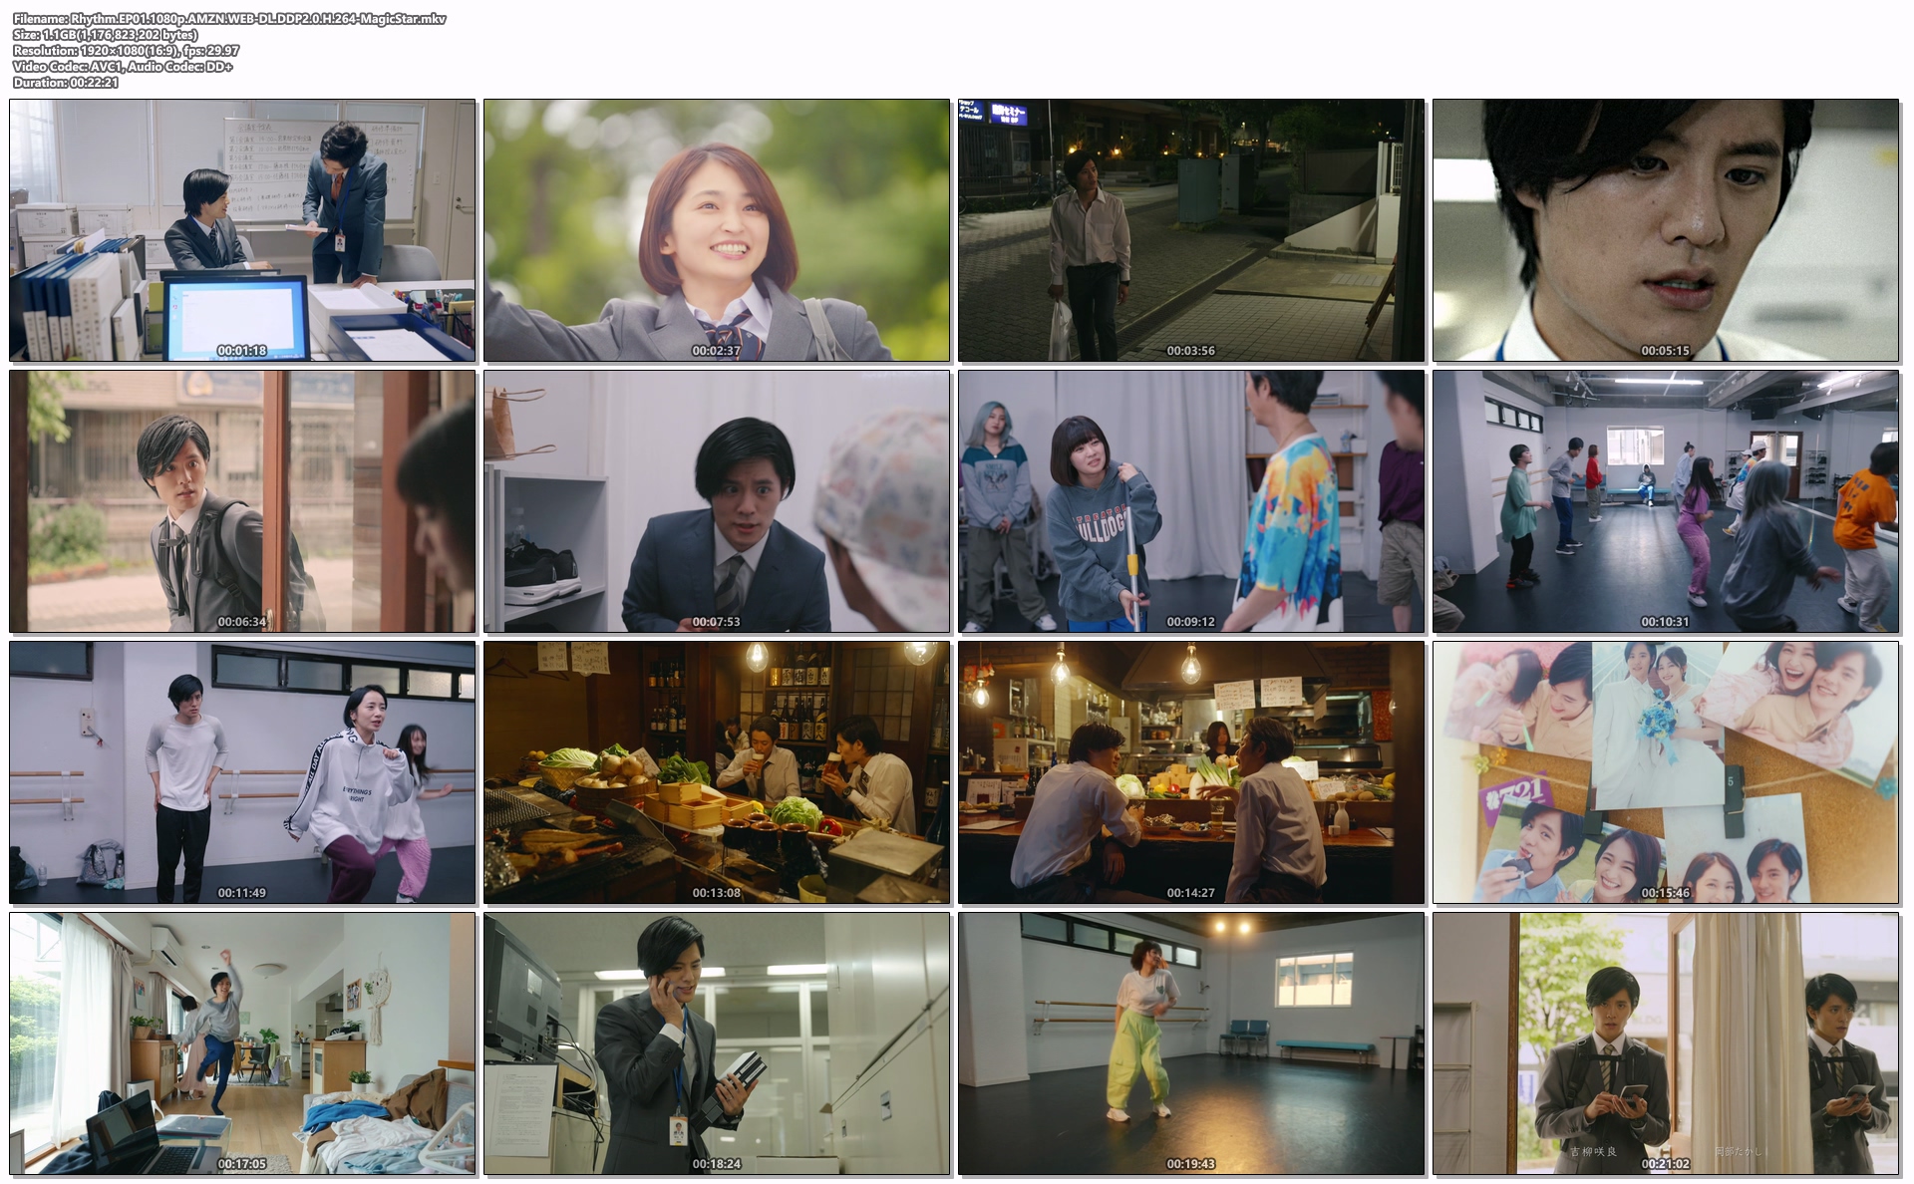
Task: Click the thumbnail stamped 00:01:18
Action: pos(242,230)
